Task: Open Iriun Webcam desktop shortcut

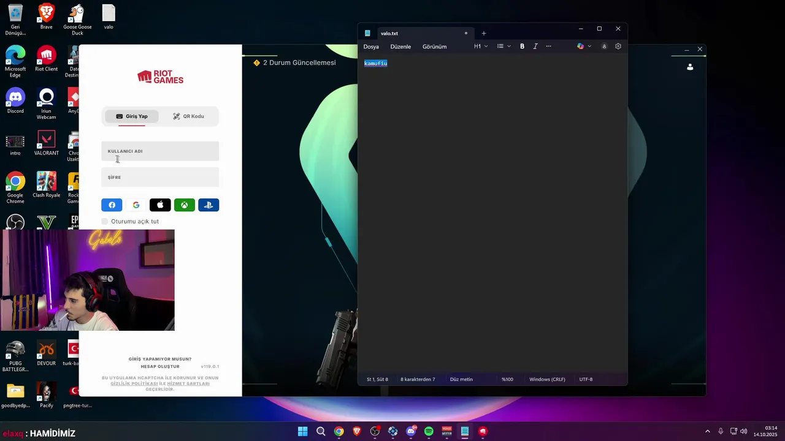Action: (47, 104)
